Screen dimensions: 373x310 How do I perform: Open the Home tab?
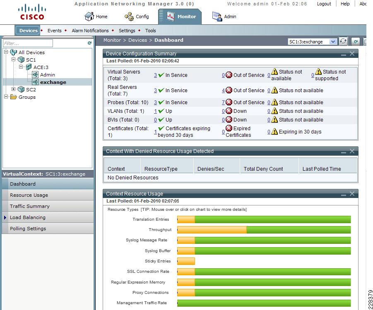(x=96, y=17)
